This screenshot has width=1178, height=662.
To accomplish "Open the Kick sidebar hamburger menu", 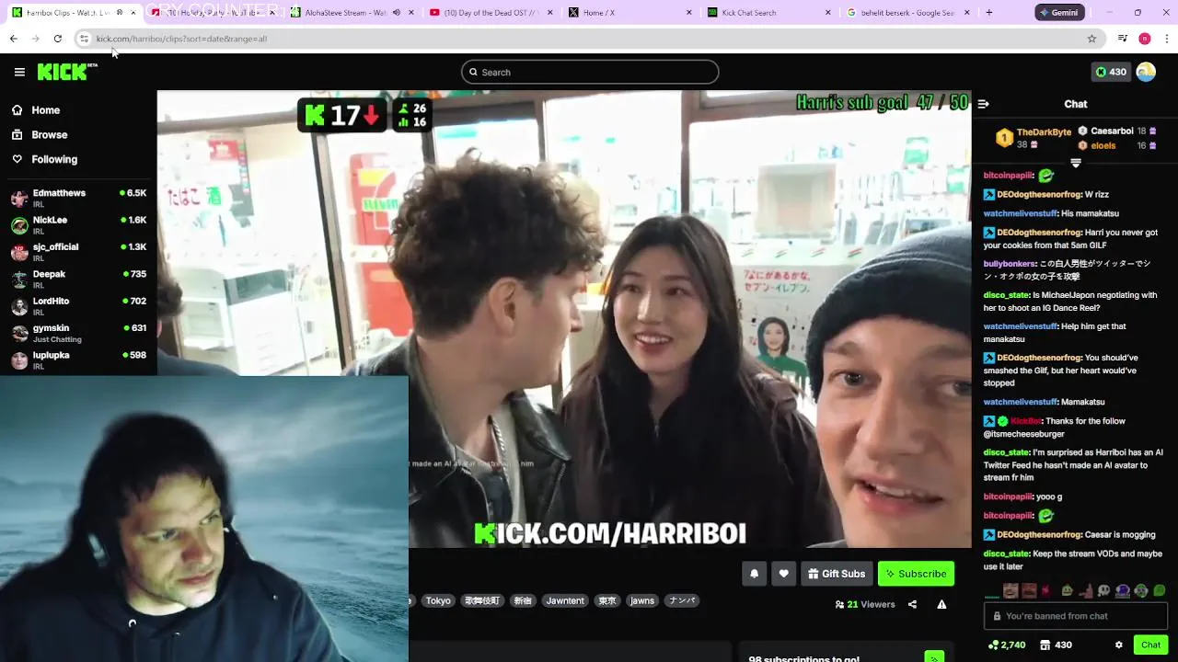I will pyautogui.click(x=19, y=72).
